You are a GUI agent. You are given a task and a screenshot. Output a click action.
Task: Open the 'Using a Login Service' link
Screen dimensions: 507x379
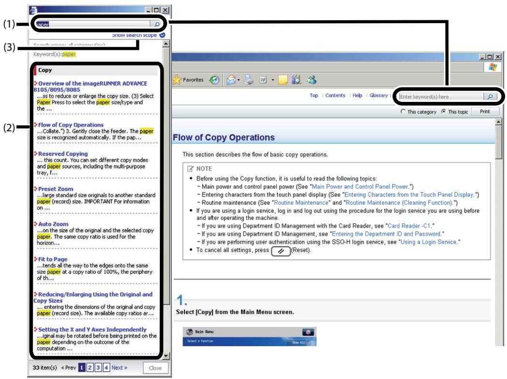(x=429, y=242)
